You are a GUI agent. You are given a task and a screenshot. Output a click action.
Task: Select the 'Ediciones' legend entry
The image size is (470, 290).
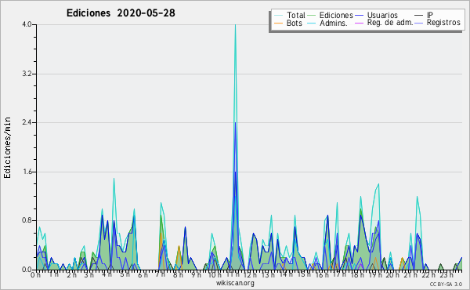336,15
